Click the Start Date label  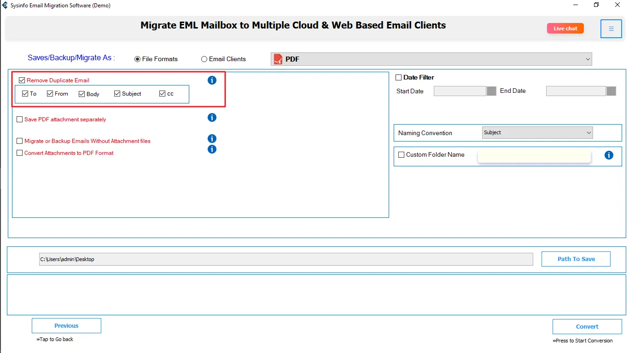coord(410,91)
